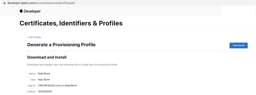This screenshot has width=256, height=95.
Task: Click the Certificates, Identifiers & Profiles heading
Action: 71,23
